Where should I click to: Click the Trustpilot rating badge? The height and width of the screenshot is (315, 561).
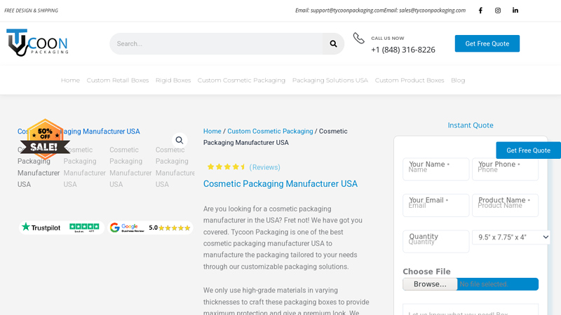click(x=60, y=227)
